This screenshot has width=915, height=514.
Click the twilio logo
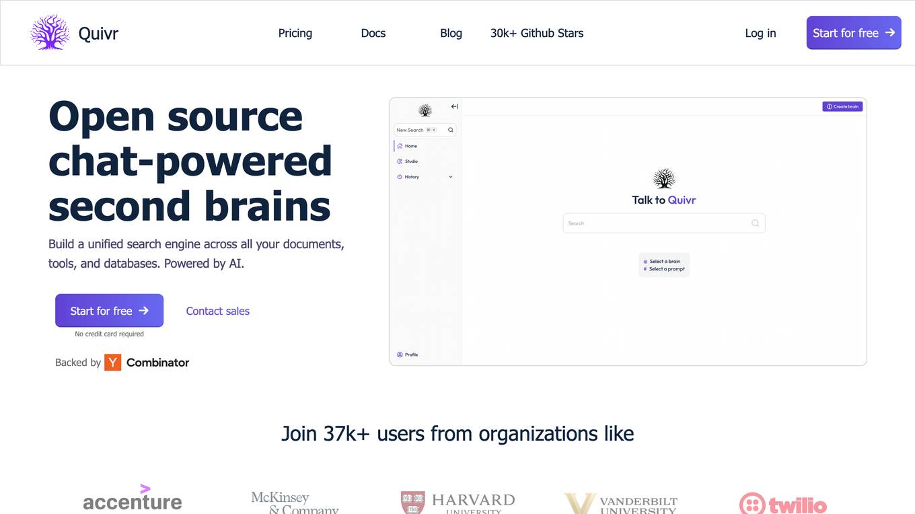click(783, 504)
